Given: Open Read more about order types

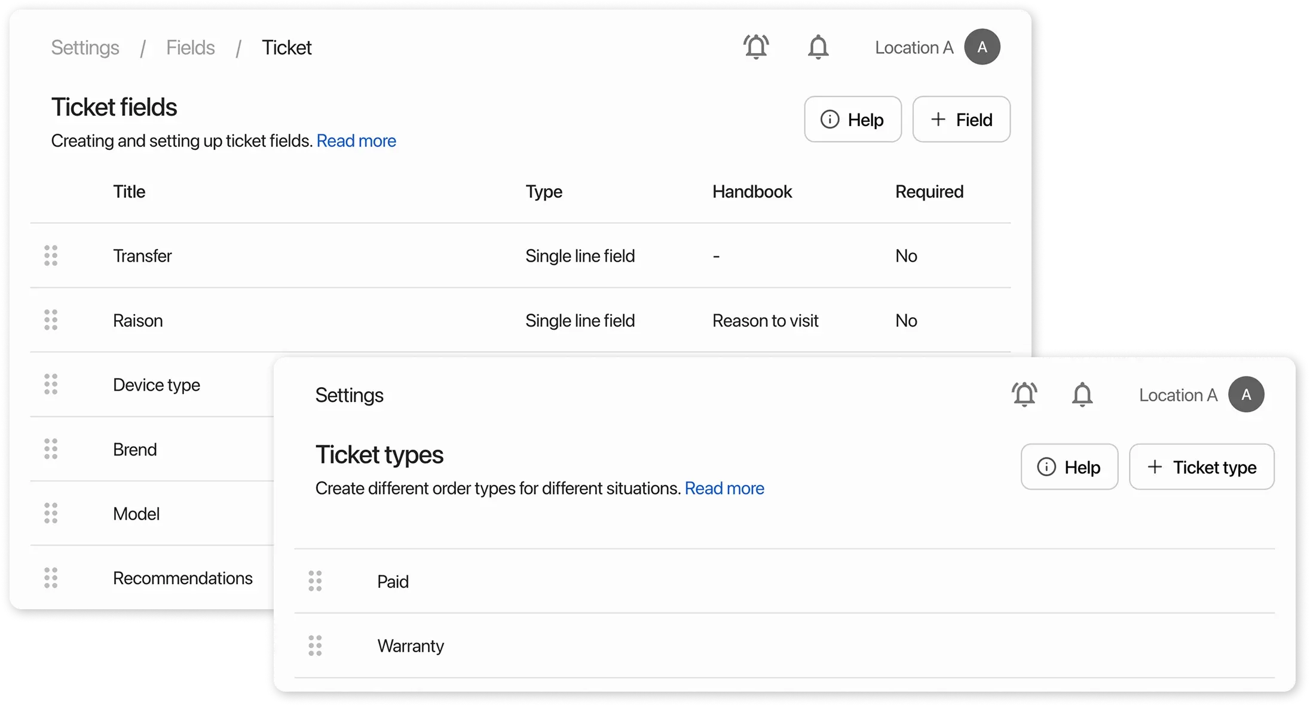Looking at the screenshot, I should coord(724,488).
